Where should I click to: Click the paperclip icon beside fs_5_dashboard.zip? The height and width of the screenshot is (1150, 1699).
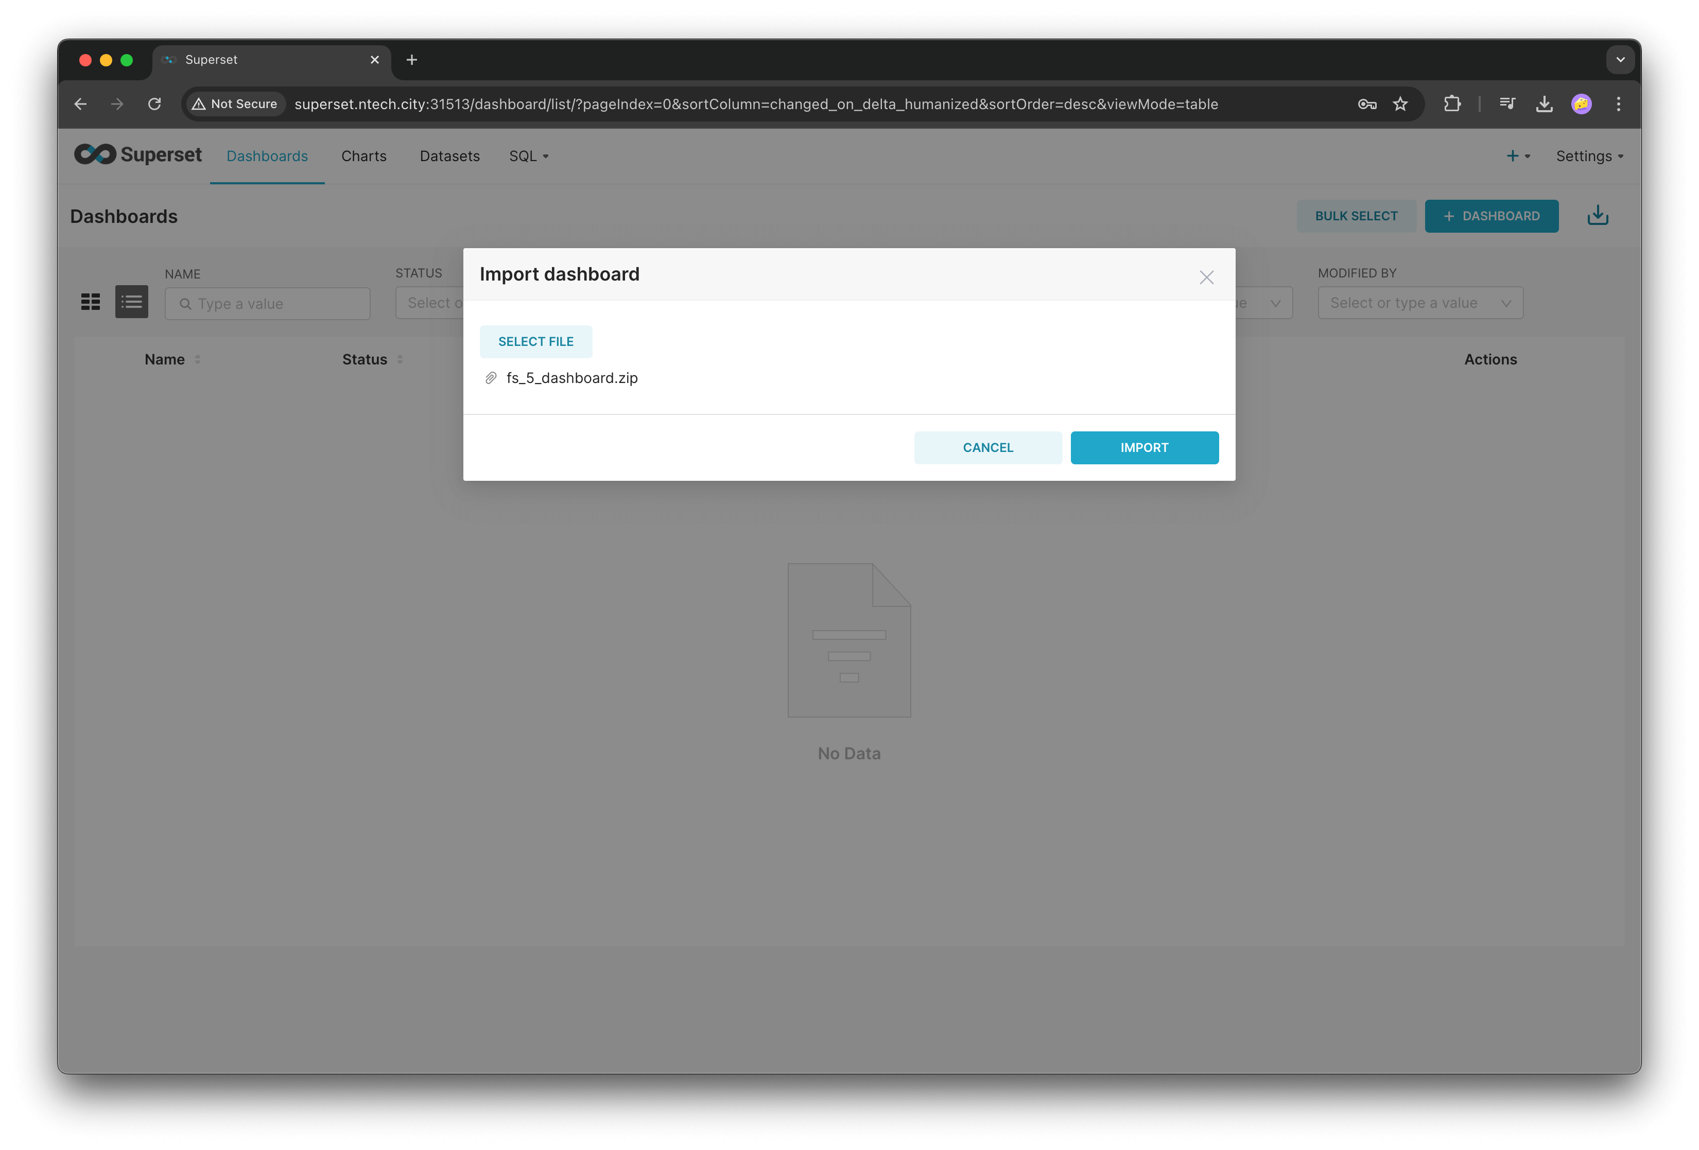491,378
